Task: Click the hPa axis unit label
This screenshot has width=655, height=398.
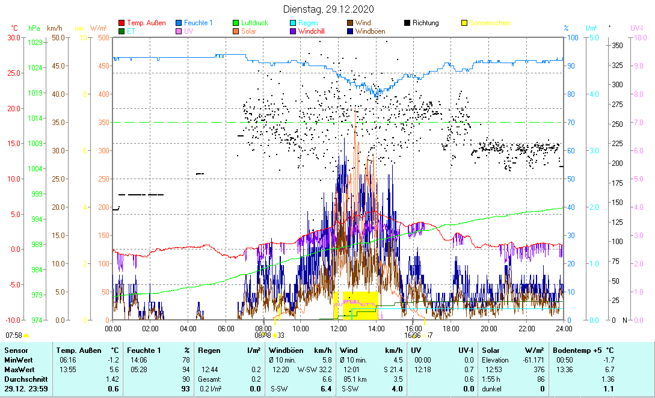Action: point(34,28)
